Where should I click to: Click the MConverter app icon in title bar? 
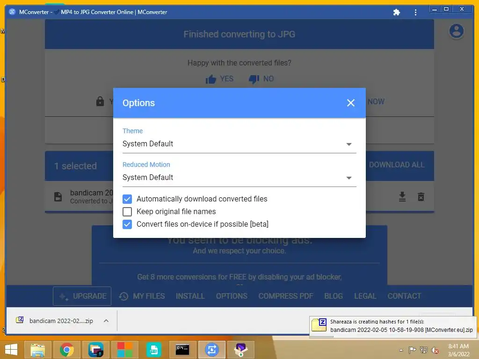[12, 12]
